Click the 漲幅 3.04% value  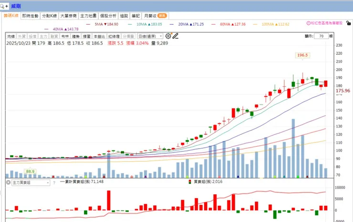137,43
